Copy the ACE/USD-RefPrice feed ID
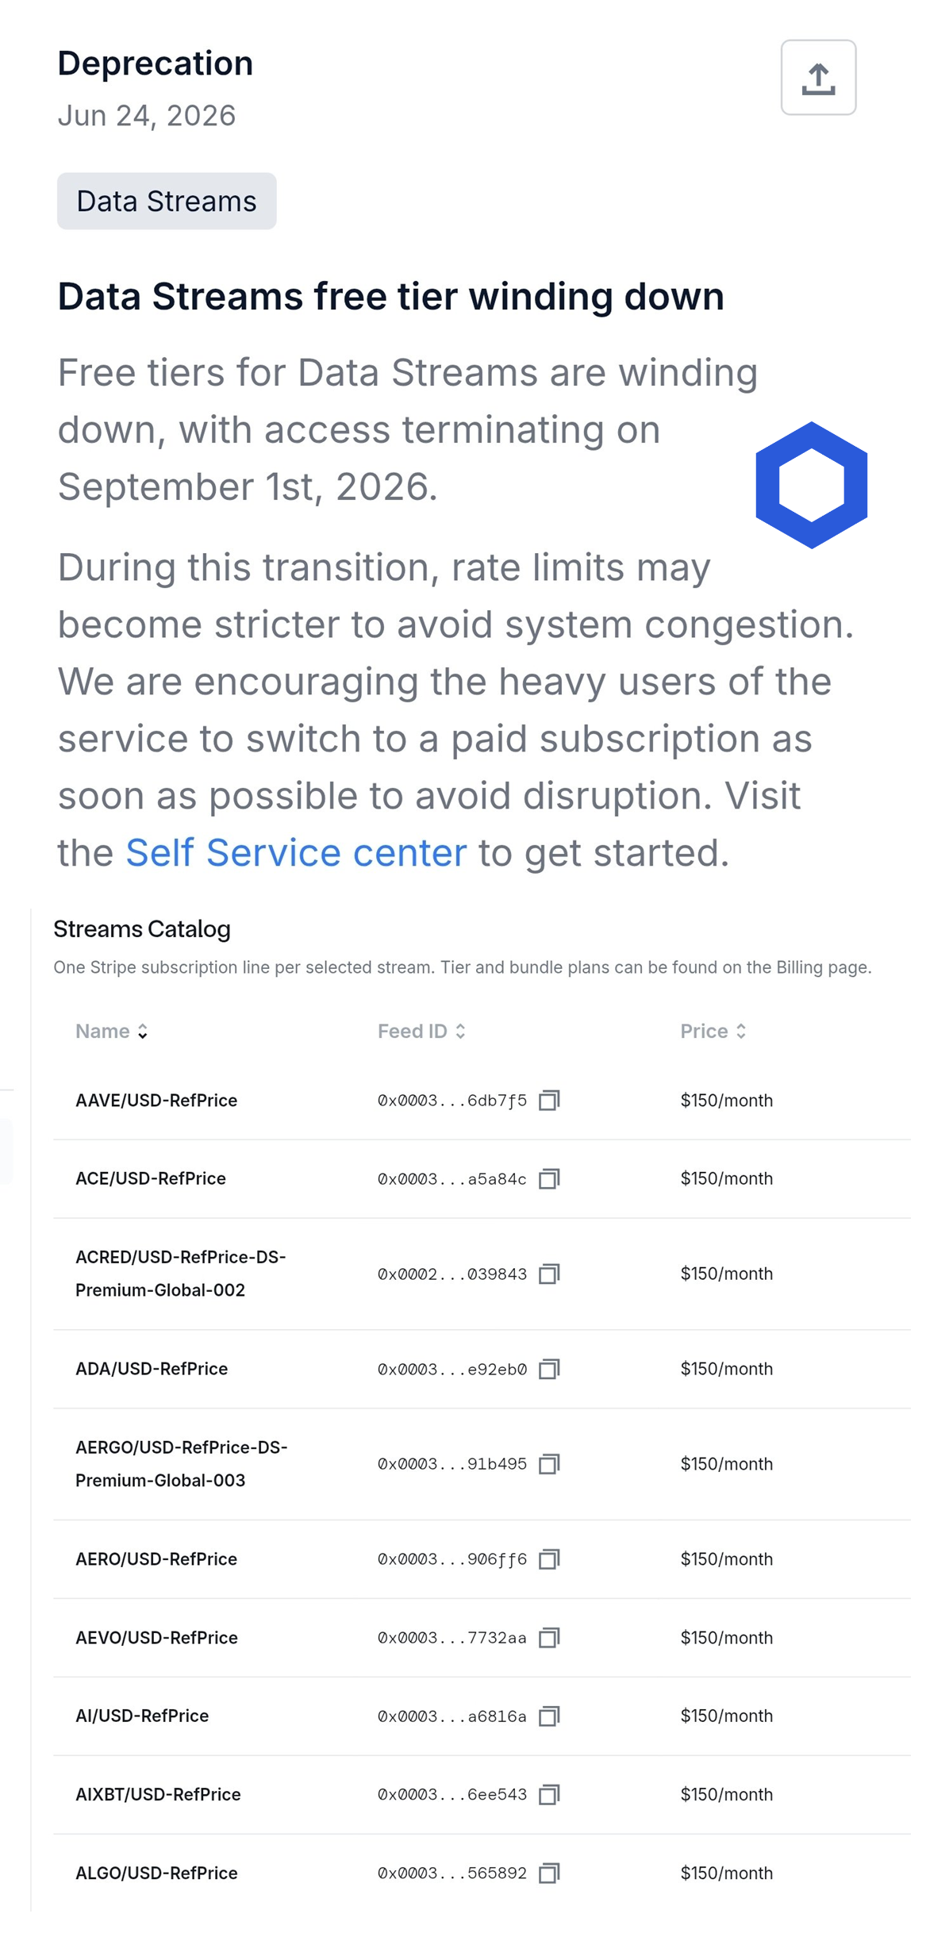Image resolution: width=949 pixels, height=1933 pixels. [x=549, y=1178]
